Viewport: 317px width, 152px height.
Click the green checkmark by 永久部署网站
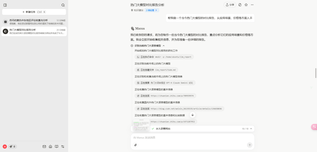(x=153, y=129)
